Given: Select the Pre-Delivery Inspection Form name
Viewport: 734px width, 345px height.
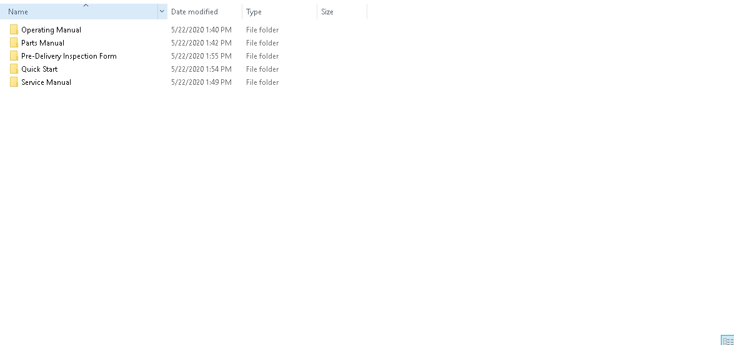Looking at the screenshot, I should [69, 56].
